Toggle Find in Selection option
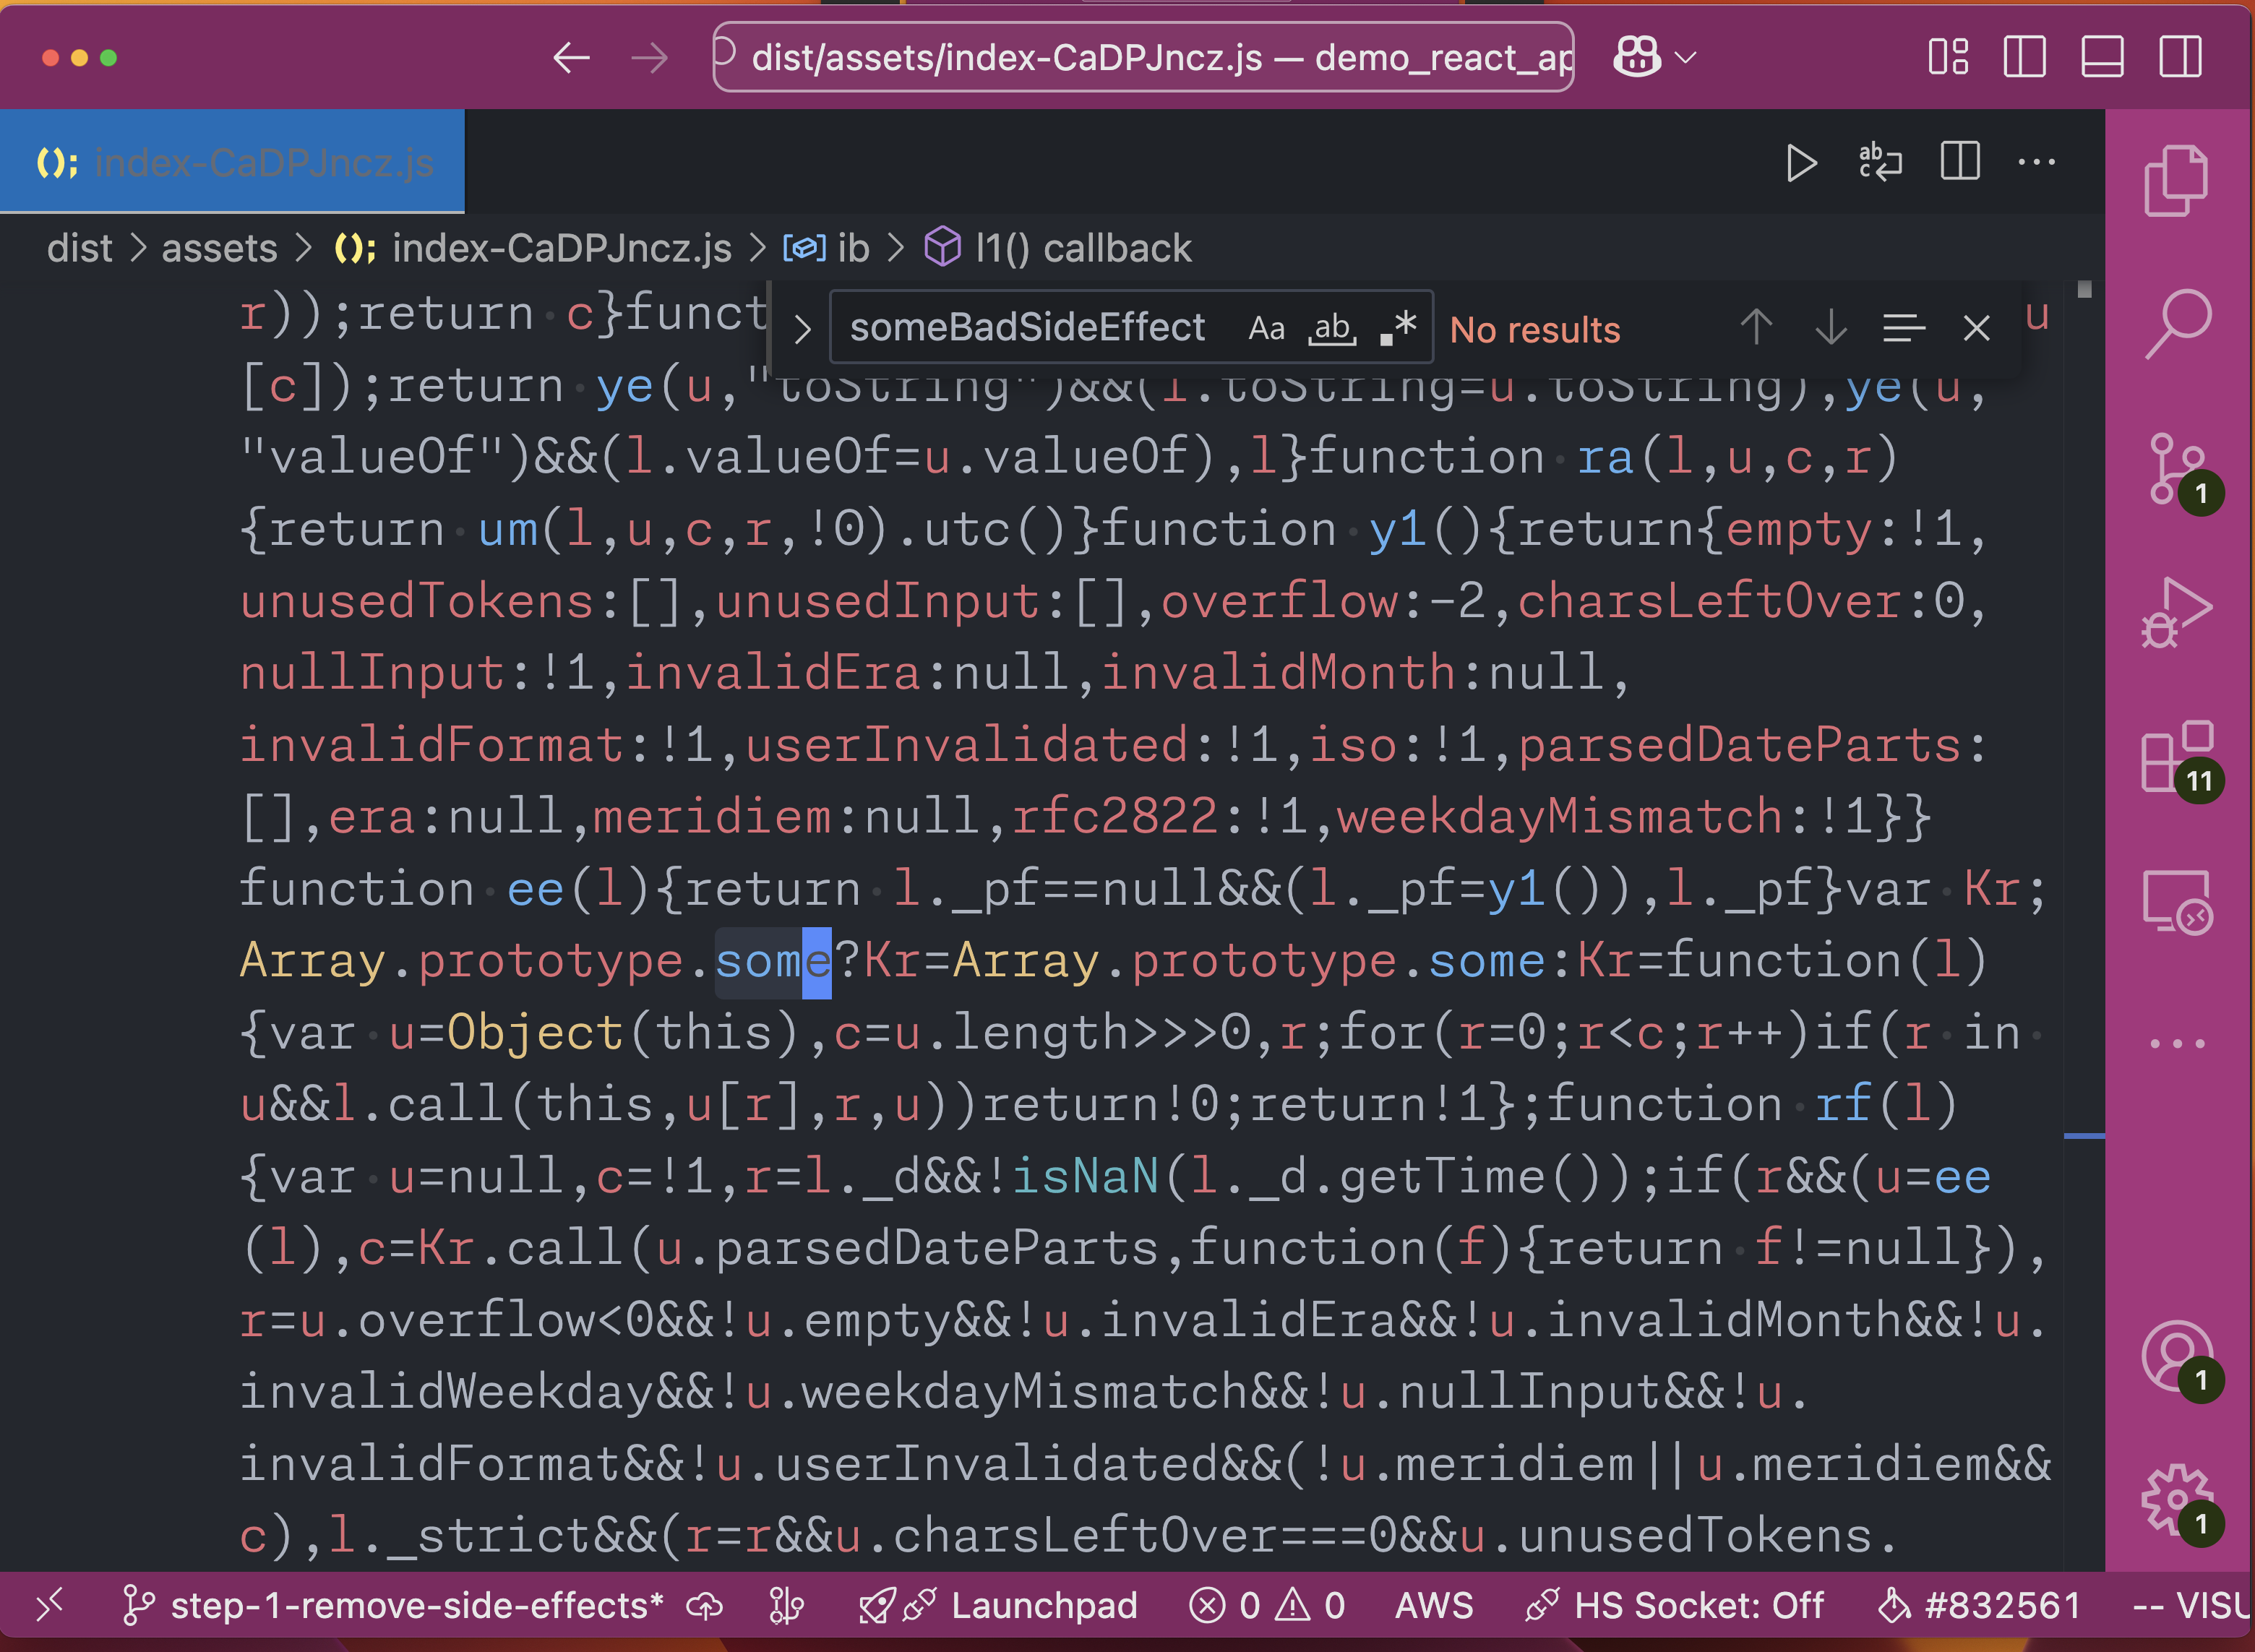Screen dimensions: 2255x1652 click(x=1903, y=328)
